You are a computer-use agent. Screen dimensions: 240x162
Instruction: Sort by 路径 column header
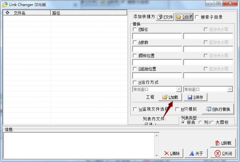point(88,13)
